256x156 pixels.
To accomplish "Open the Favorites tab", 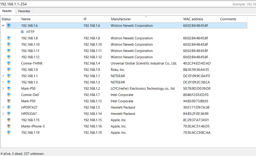I will 24,11.
